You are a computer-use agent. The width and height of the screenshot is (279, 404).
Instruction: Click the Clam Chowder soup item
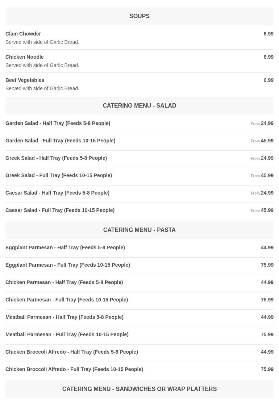click(23, 34)
